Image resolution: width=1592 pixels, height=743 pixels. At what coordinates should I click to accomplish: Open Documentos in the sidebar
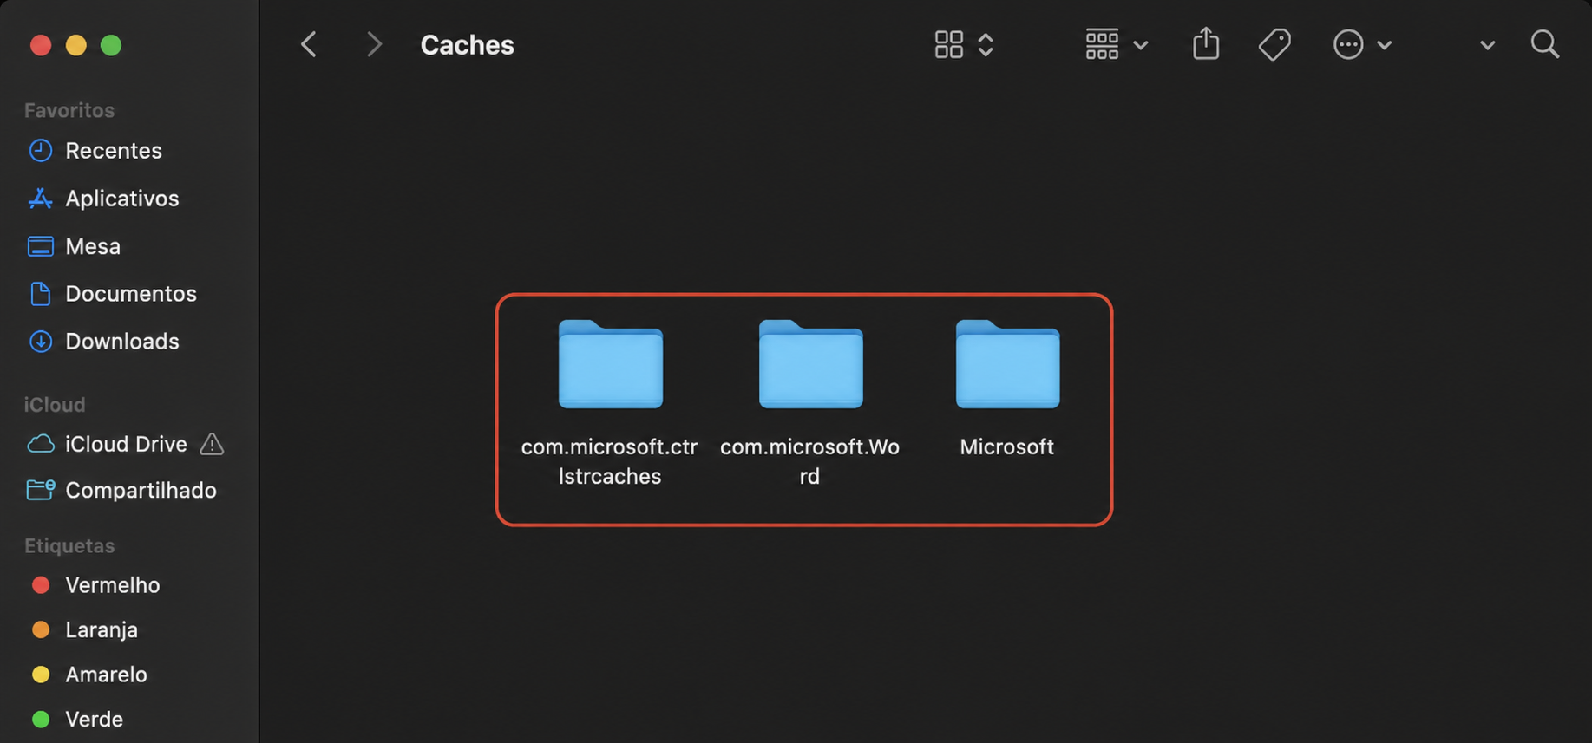[131, 294]
